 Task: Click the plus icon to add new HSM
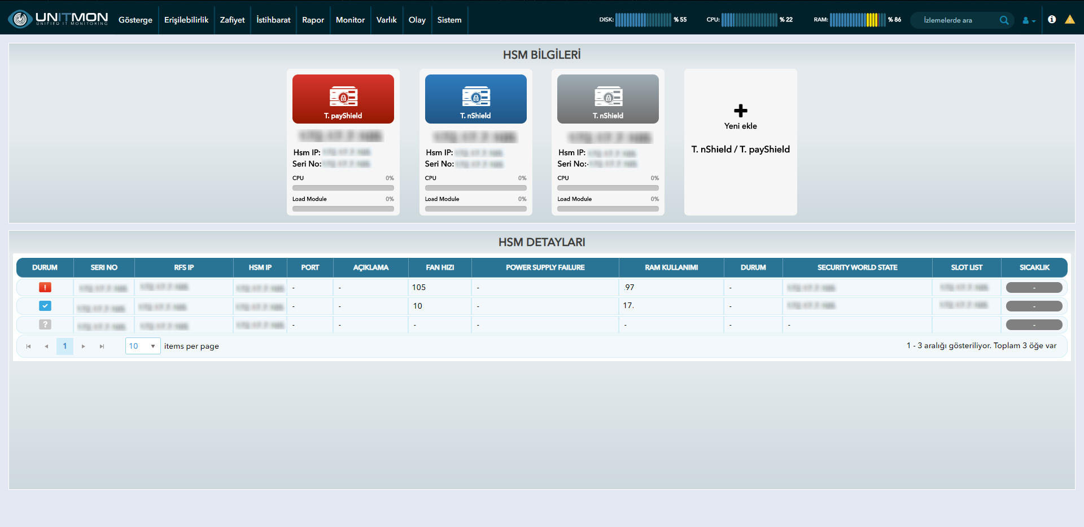(741, 111)
